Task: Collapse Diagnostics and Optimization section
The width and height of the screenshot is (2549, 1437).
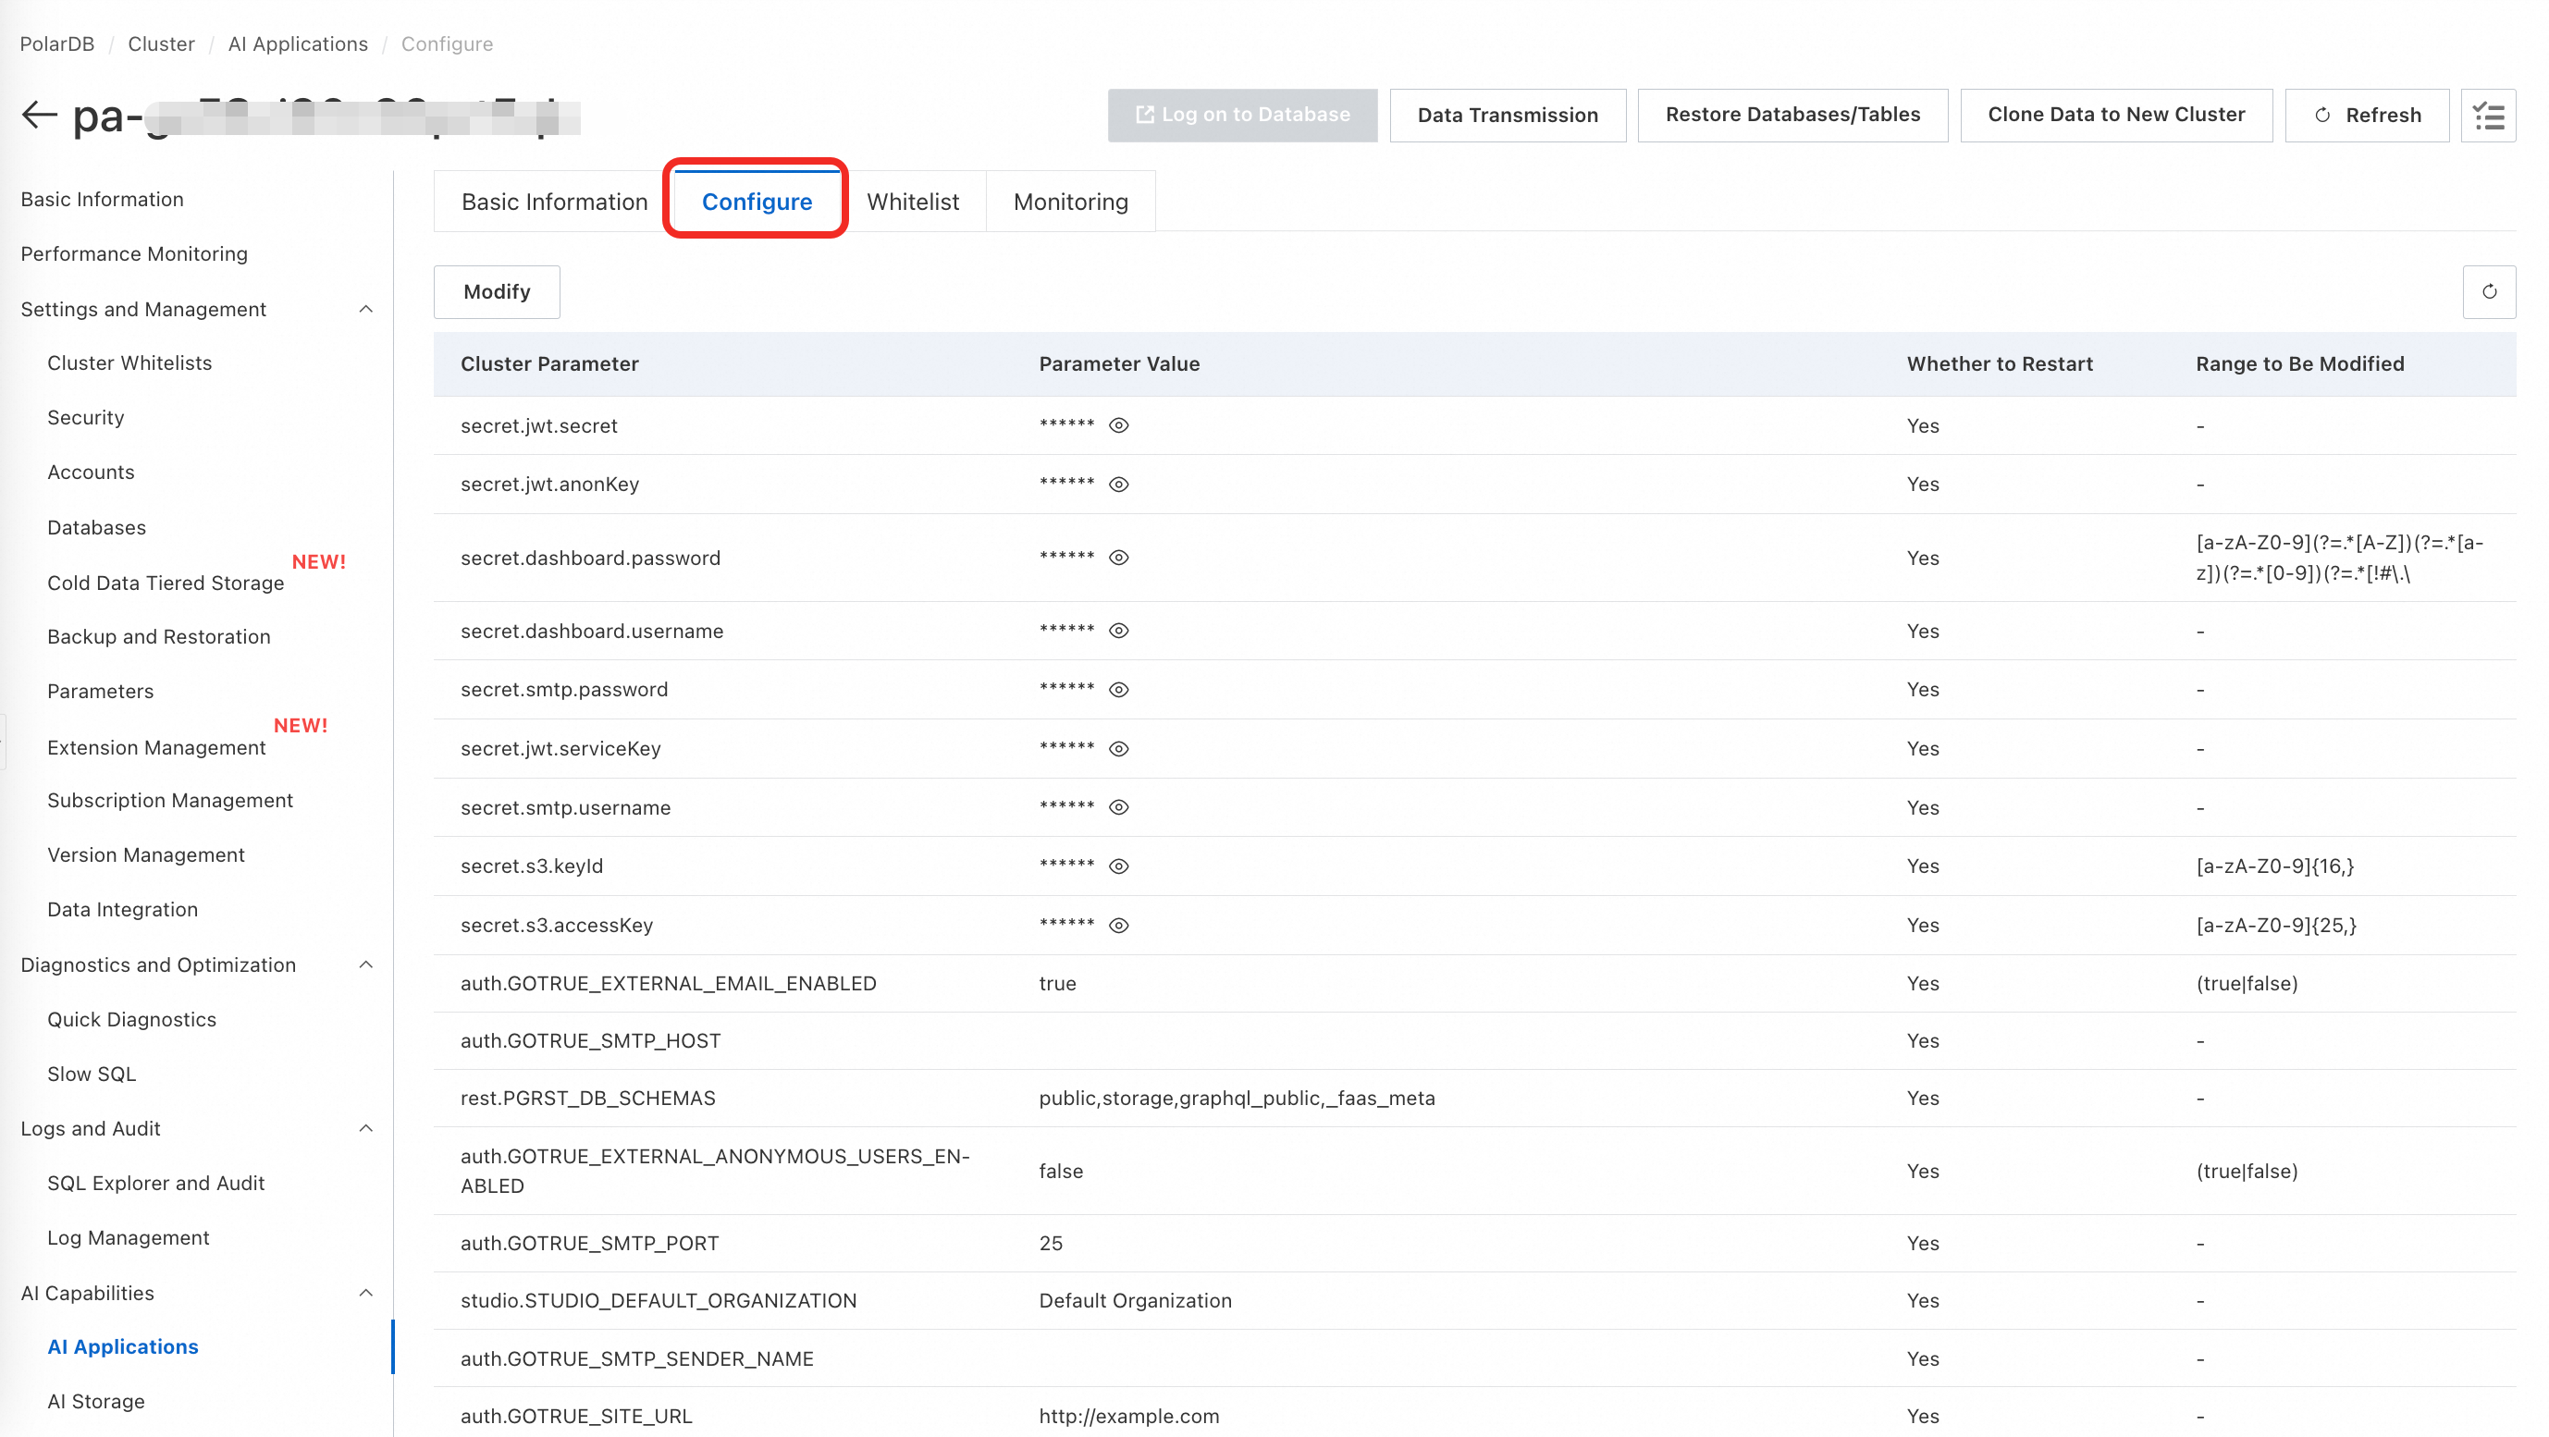Action: point(365,965)
